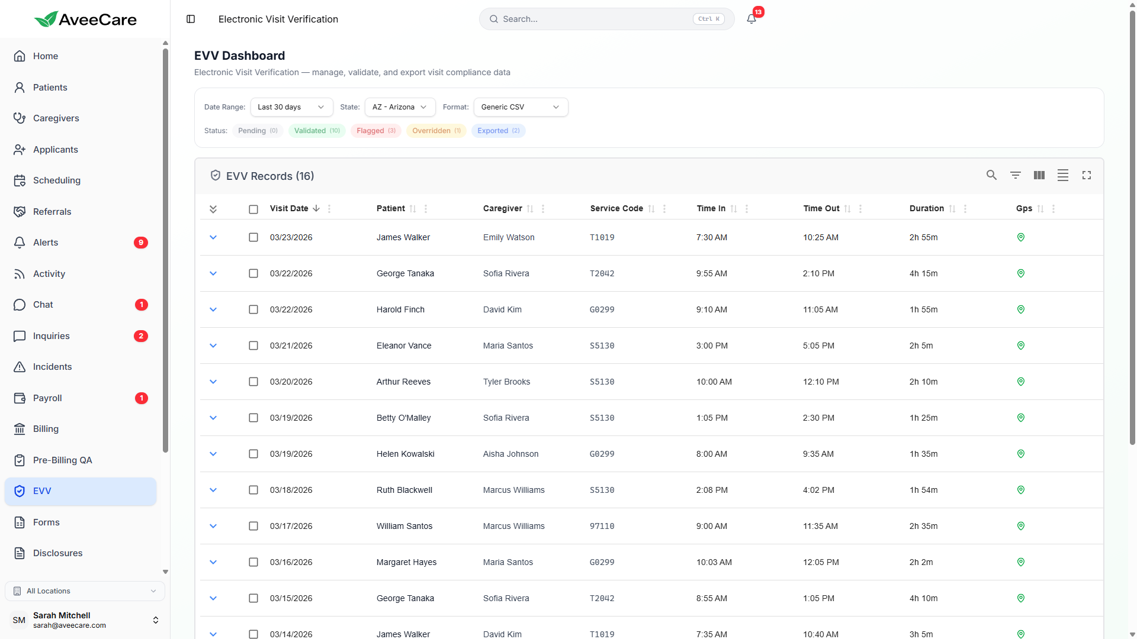The width and height of the screenshot is (1137, 639).
Task: Open the Chat section showing one unread
Action: 41,305
